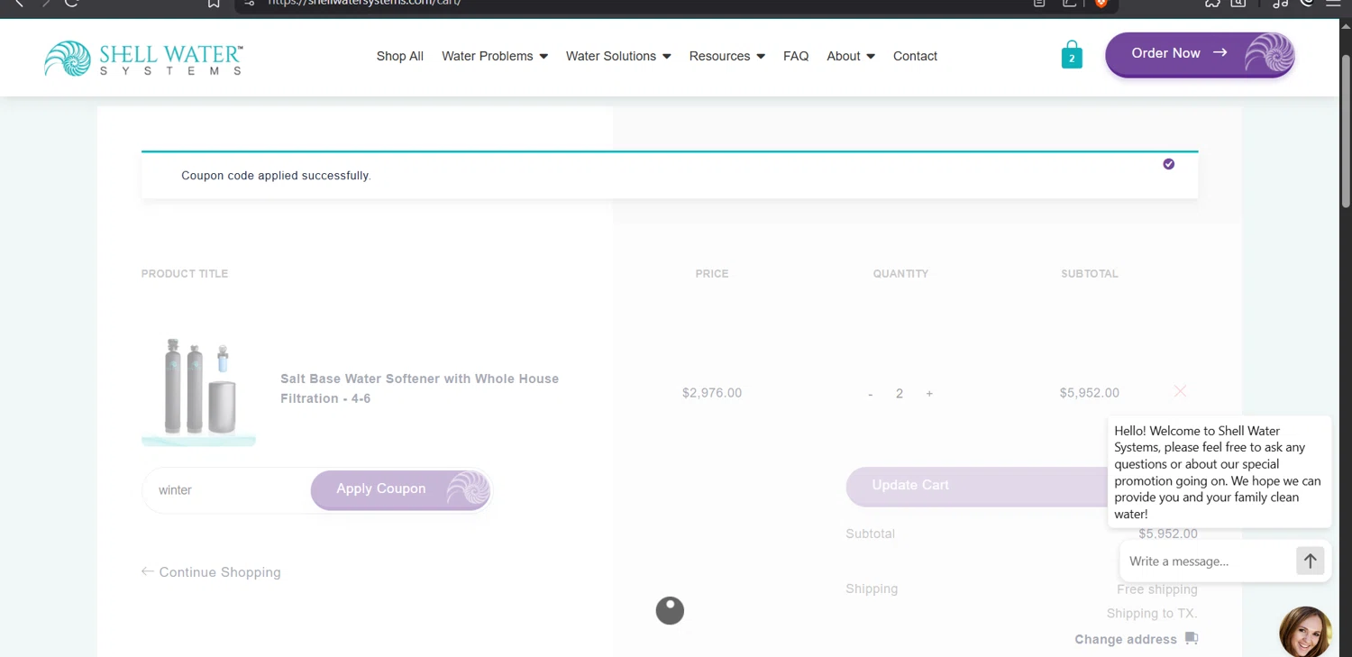
Task: Send the chat message with the arrow button
Action: (1310, 561)
